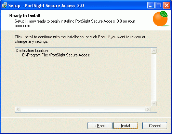Image resolution: width=172 pixels, height=134 pixels.
Task: Click the window title Setup - PortSight Secure Access
Action: coord(46,5)
